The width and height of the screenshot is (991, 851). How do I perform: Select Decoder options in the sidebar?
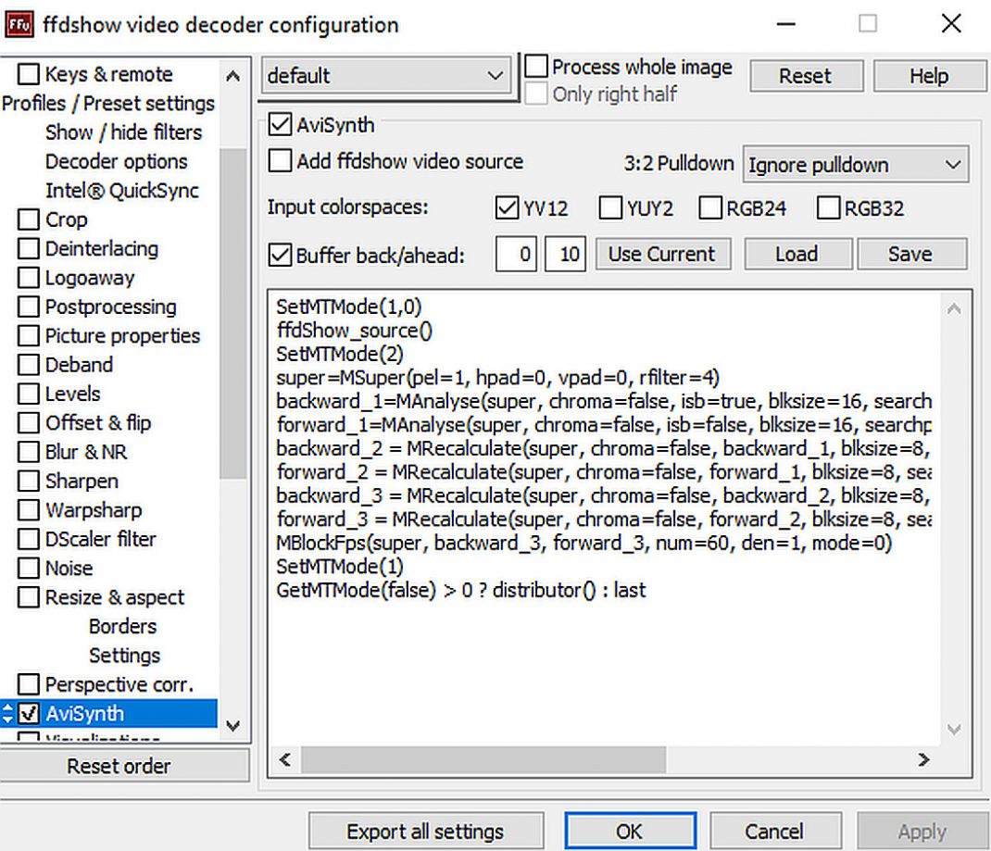pos(116,162)
